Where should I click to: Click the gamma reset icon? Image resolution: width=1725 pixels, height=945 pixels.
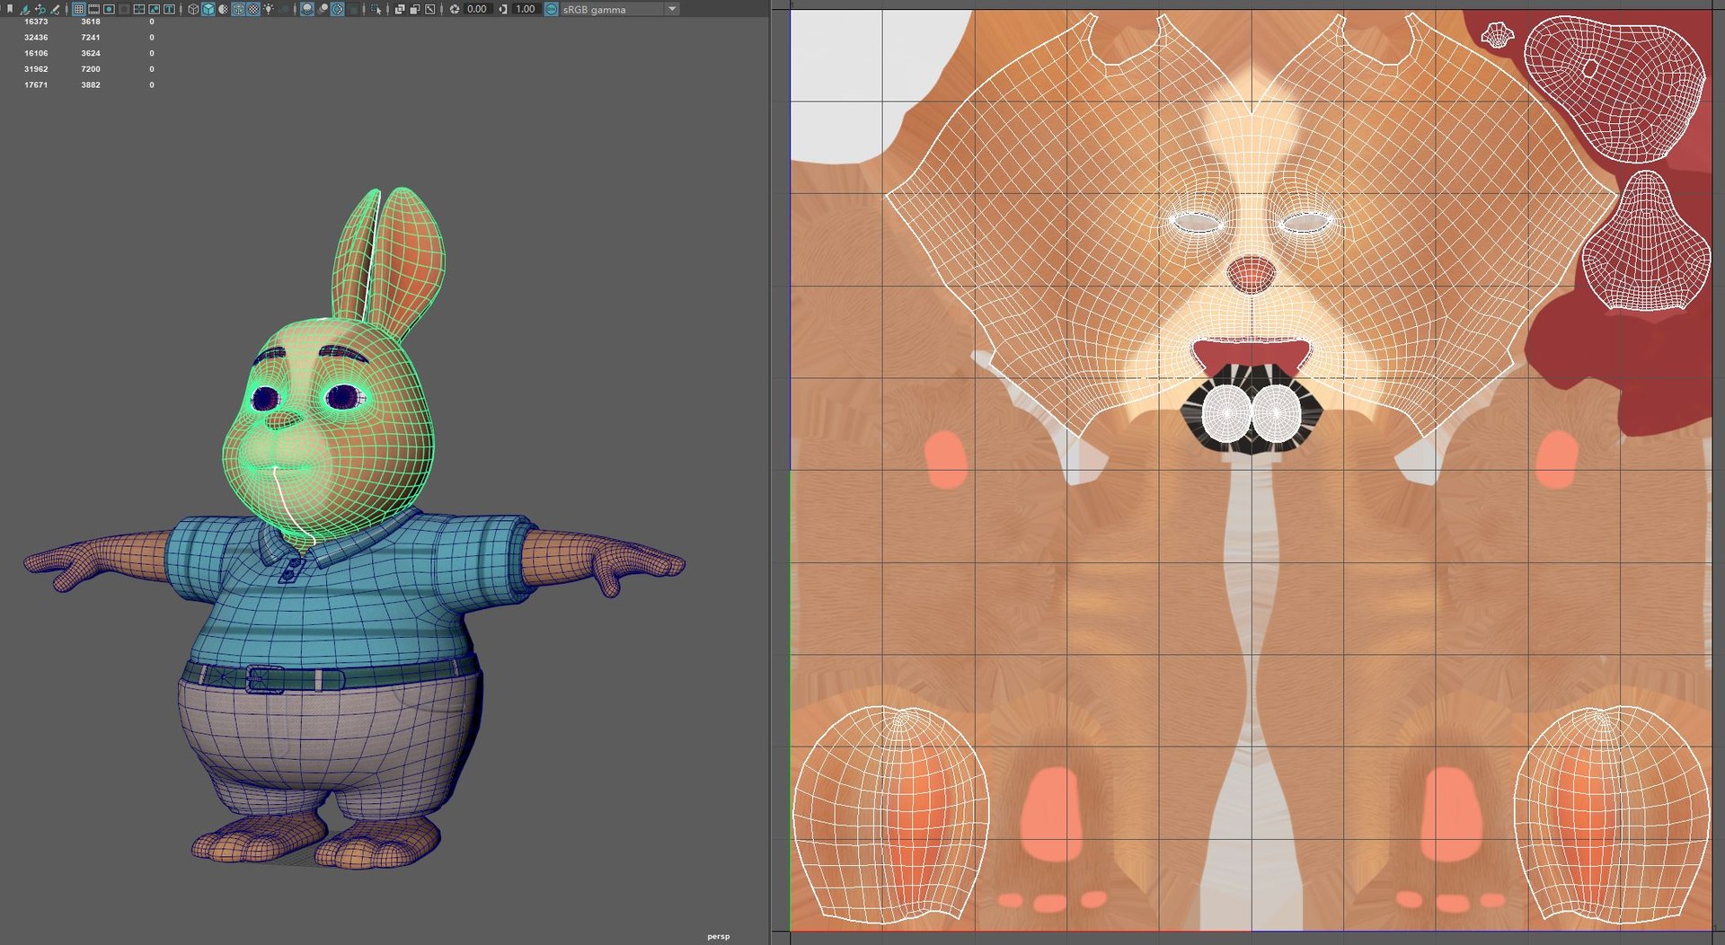tap(502, 9)
